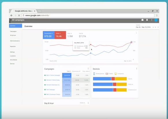Close the Google AdWords browser tab
Viewport: 168px width, 119px height.
click(35, 11)
